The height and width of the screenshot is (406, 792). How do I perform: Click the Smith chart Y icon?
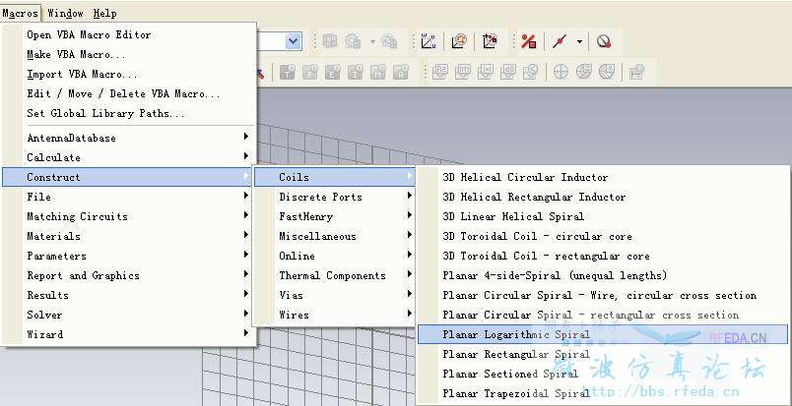pos(607,72)
